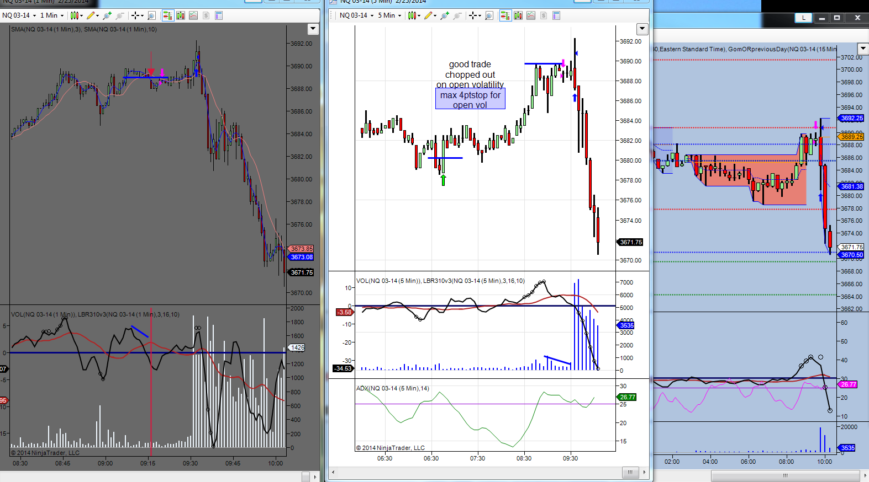Open the panel dropdown arrow on 1 Min chart

(x=313, y=29)
